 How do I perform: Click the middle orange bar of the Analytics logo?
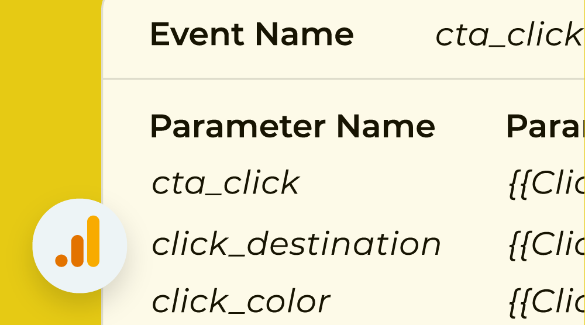tap(78, 249)
